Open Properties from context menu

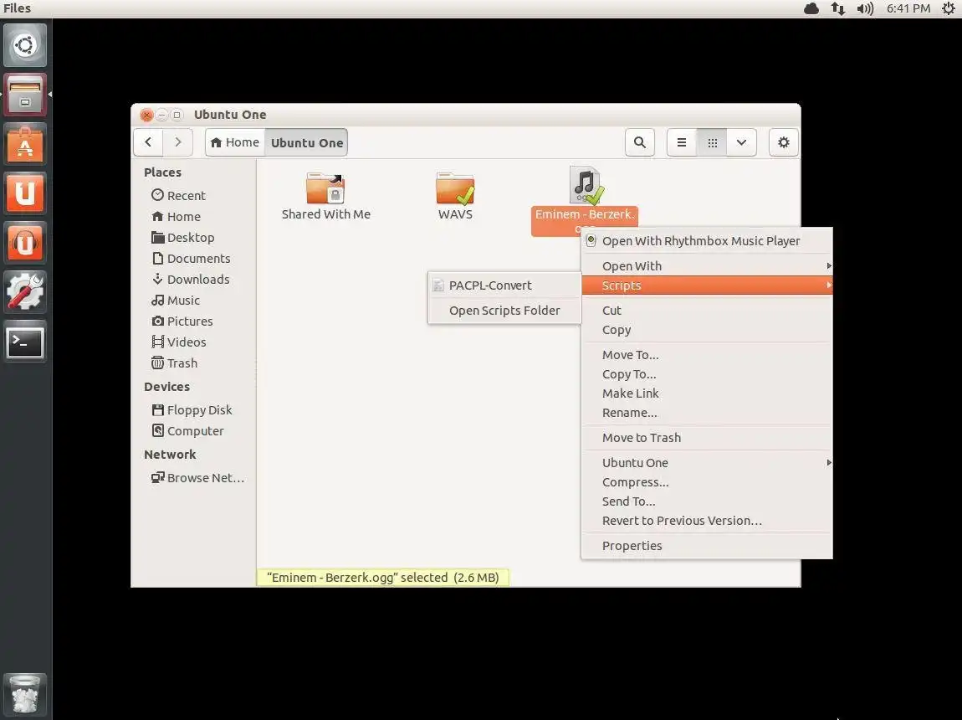[x=707, y=546]
